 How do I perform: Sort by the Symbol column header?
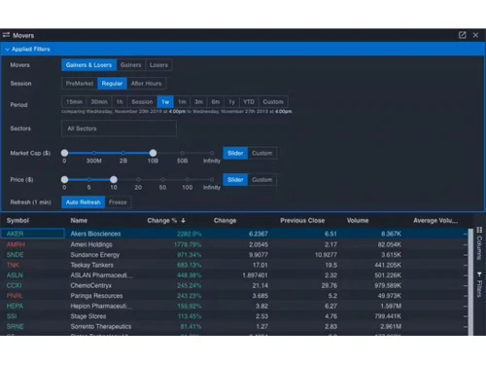17,220
